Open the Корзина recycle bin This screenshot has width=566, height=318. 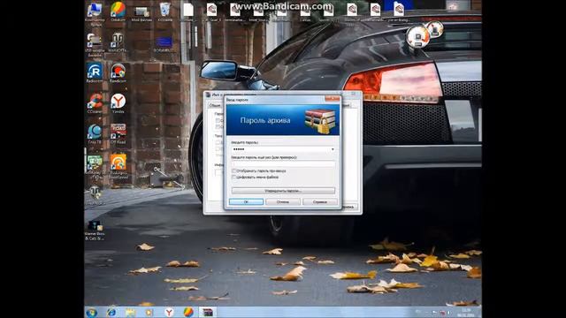click(x=165, y=11)
